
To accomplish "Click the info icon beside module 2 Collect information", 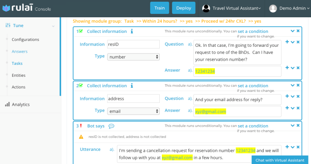I will (x=132, y=86).
